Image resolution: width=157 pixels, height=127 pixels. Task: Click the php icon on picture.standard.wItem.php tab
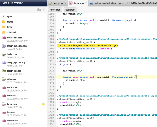coord(92,3)
